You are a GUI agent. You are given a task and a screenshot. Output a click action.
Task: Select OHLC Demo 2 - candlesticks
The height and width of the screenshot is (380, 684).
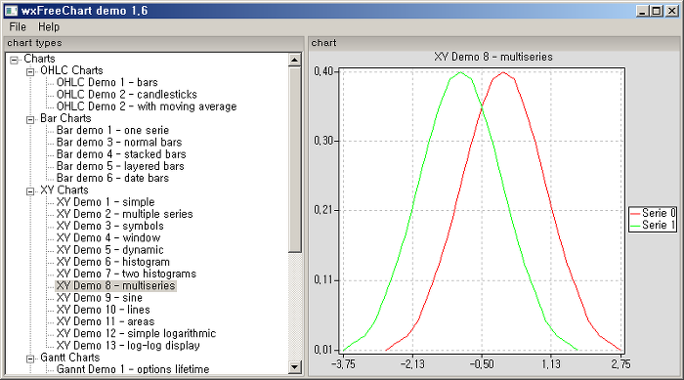[x=126, y=94]
